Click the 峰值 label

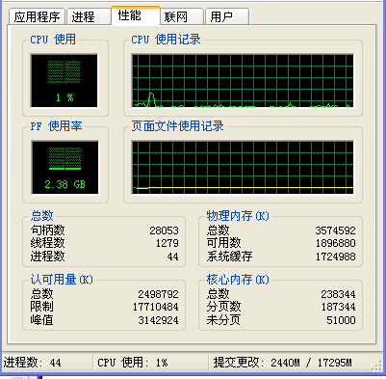point(41,320)
